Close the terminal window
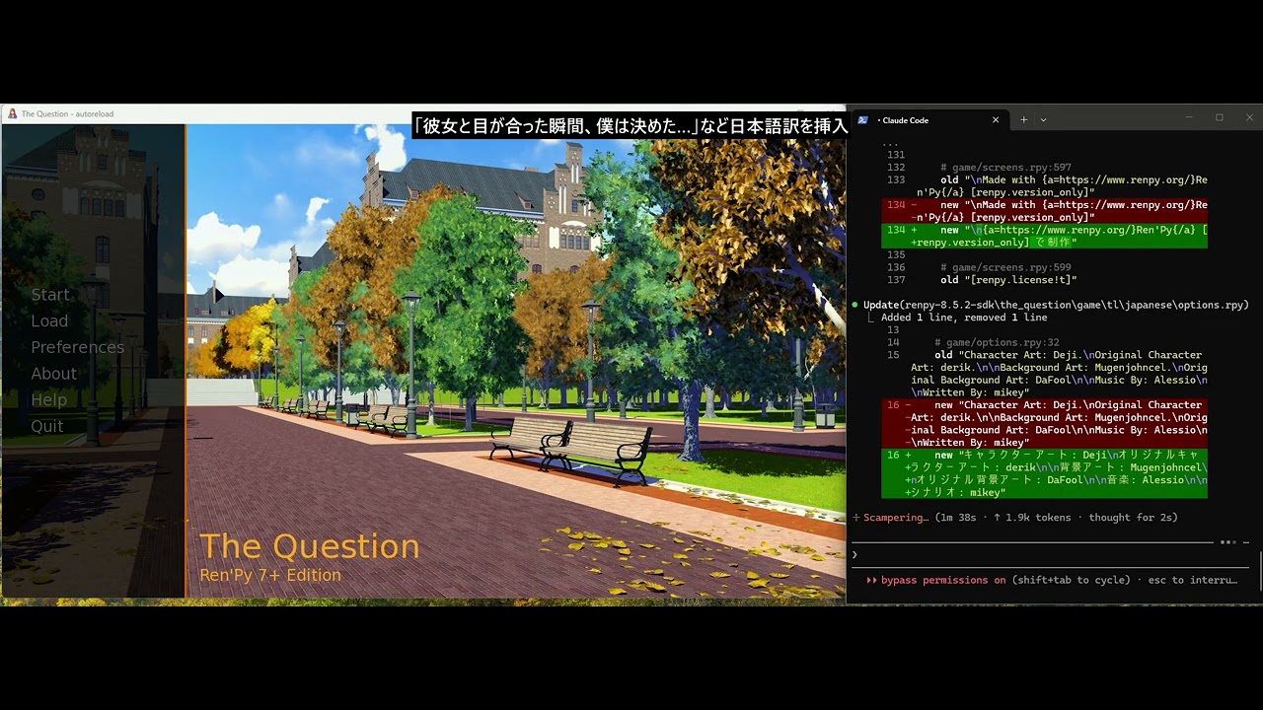Screen dimensions: 1263x710 [x=1249, y=117]
